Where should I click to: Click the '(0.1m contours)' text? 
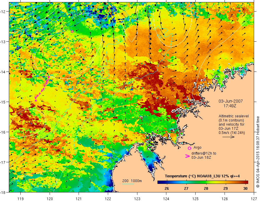click(x=231, y=120)
